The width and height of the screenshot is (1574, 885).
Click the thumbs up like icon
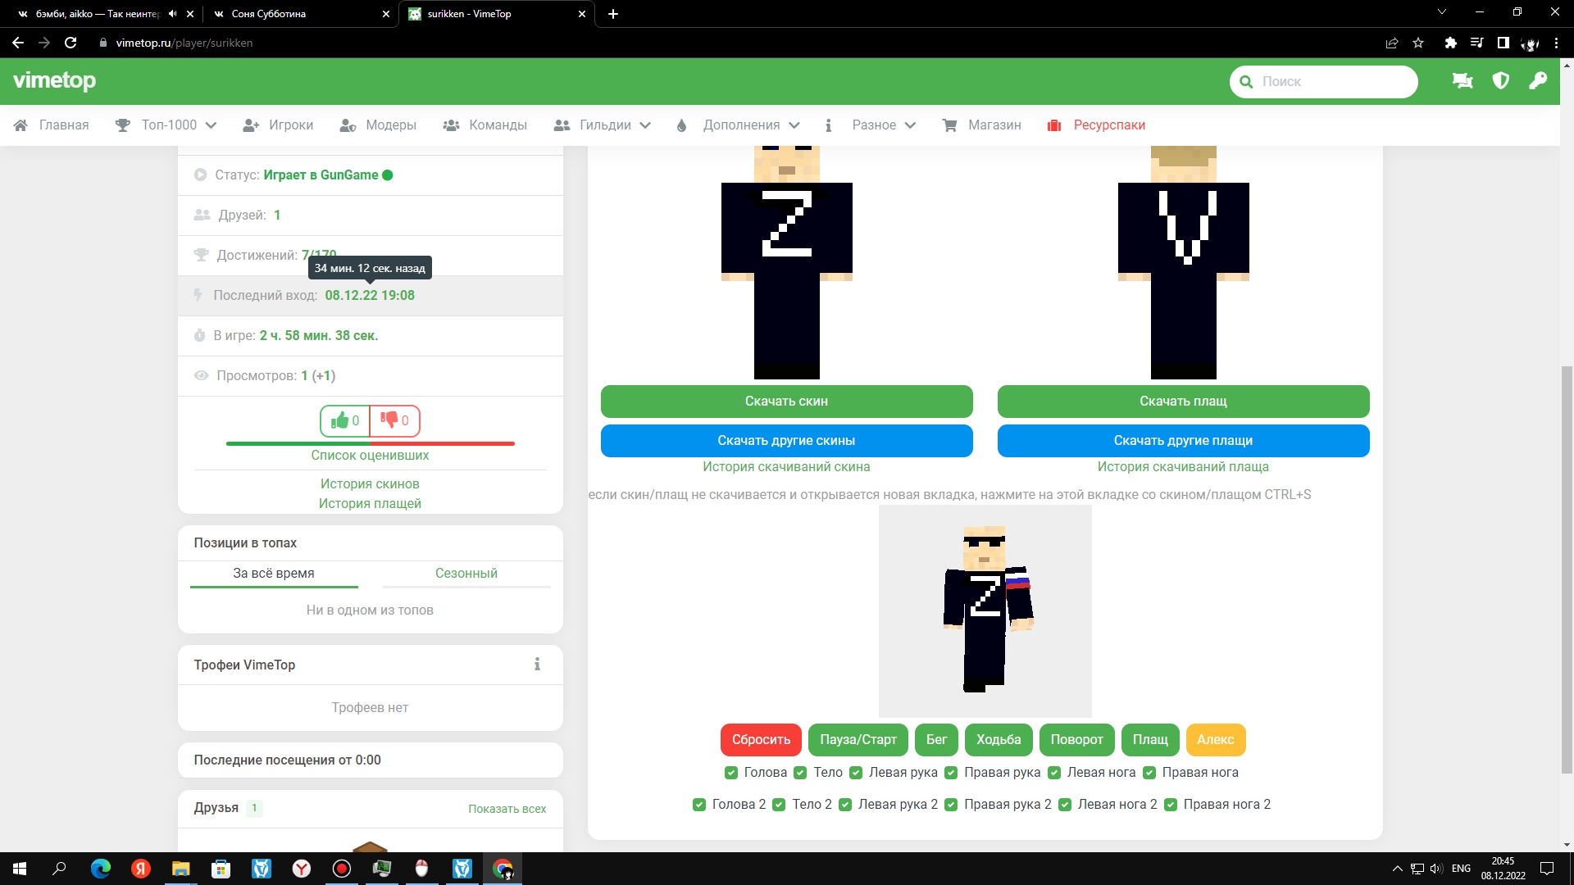[x=339, y=420]
